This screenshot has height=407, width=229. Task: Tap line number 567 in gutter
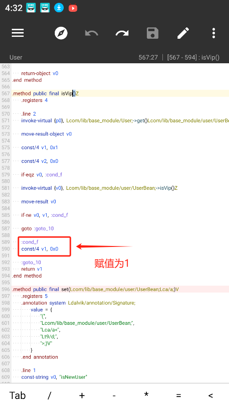tap(6, 93)
